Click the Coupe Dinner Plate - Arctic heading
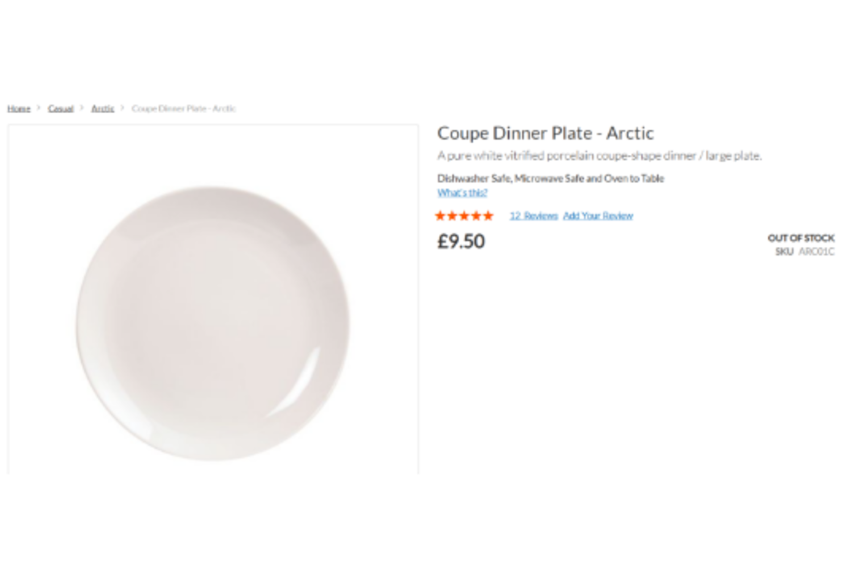 (545, 133)
